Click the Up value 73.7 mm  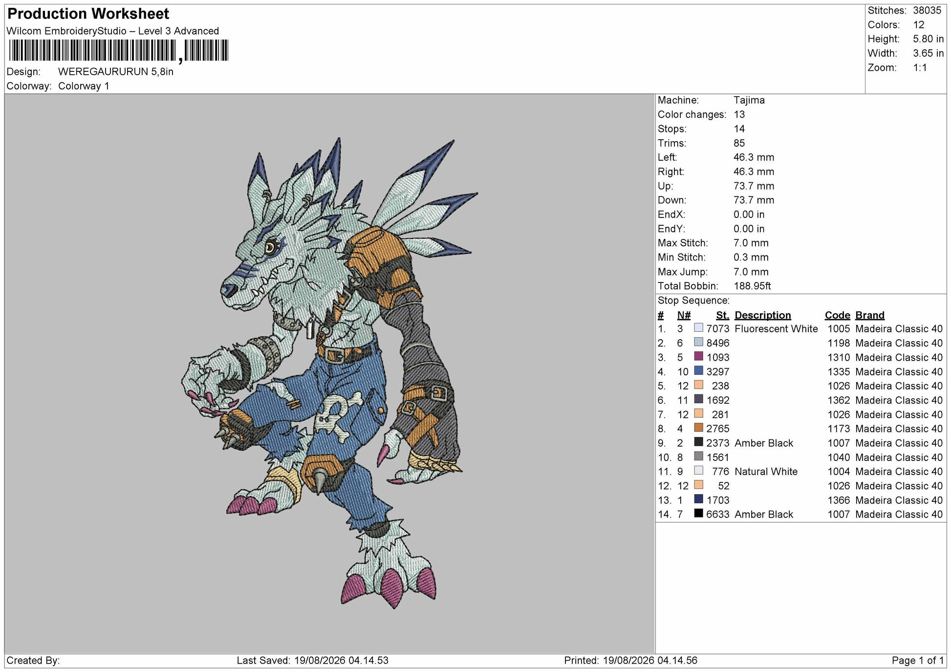(x=754, y=186)
